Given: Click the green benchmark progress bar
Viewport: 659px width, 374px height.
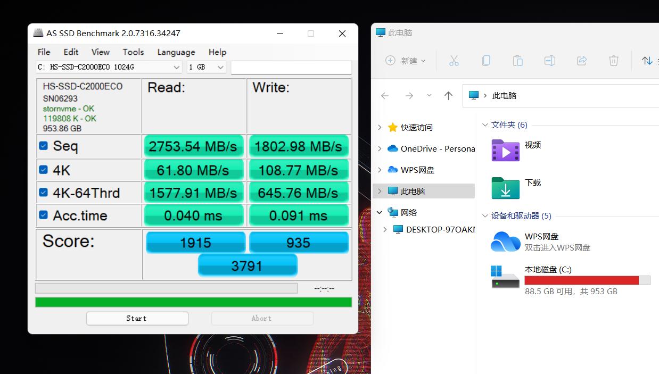Looking at the screenshot, I should [x=193, y=302].
